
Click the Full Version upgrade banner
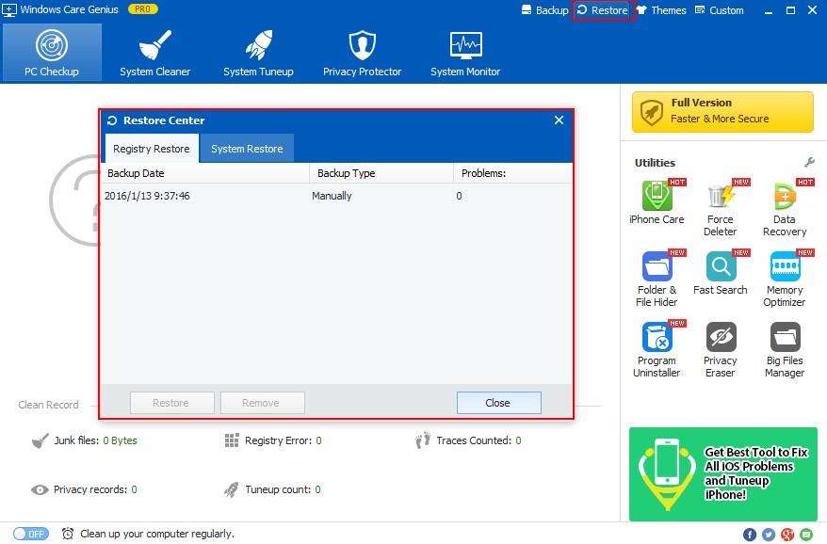tap(722, 112)
